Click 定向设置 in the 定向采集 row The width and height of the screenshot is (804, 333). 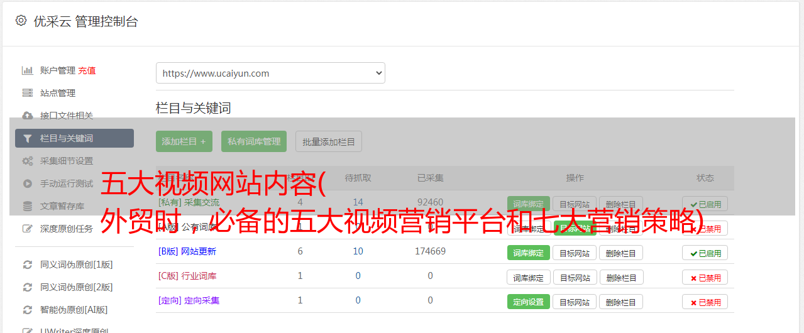(x=529, y=302)
